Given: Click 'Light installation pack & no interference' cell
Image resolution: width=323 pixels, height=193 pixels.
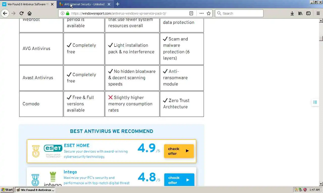Looking at the screenshot, I should [132, 49].
